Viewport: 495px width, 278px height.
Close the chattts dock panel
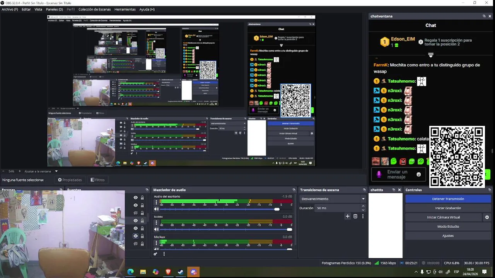pos(399,190)
